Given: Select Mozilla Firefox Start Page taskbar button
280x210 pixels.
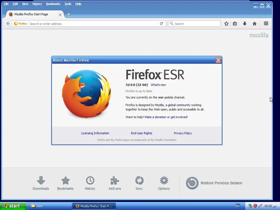Looking at the screenshot, I should coord(94,206).
